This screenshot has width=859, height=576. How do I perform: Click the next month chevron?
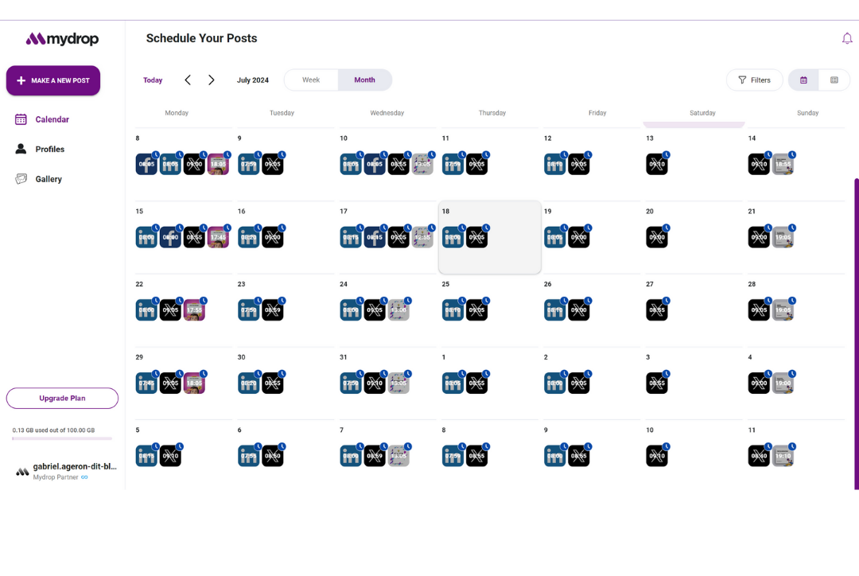(x=212, y=80)
